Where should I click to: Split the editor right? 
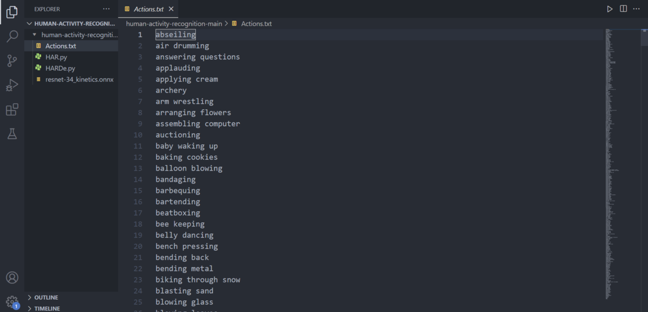point(623,9)
